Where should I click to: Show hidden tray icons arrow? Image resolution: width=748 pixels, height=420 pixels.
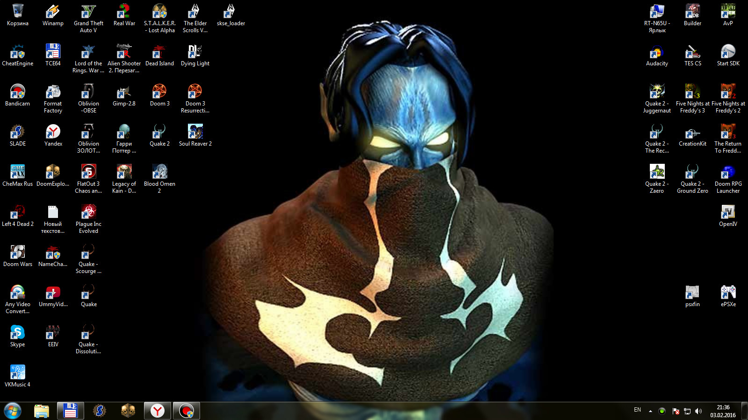(x=650, y=411)
